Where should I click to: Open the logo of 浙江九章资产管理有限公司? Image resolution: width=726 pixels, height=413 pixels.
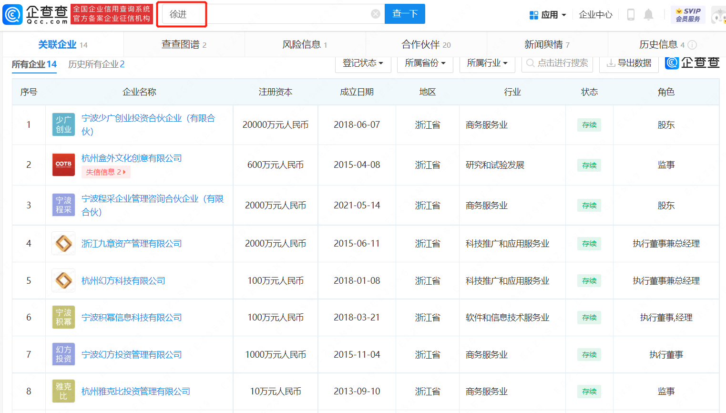(x=63, y=243)
